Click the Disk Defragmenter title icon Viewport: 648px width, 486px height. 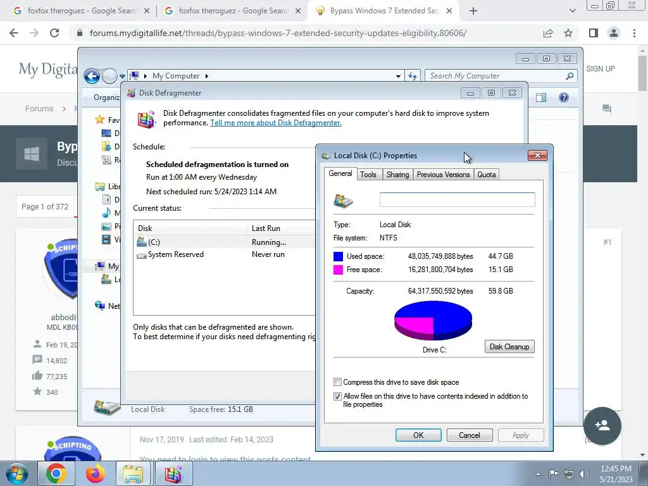coord(132,93)
